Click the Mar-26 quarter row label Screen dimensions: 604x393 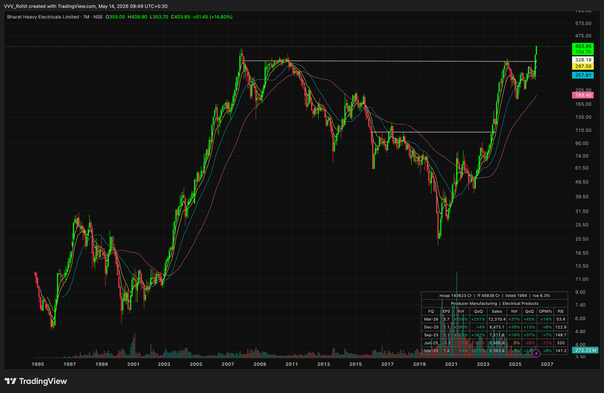[431, 319]
